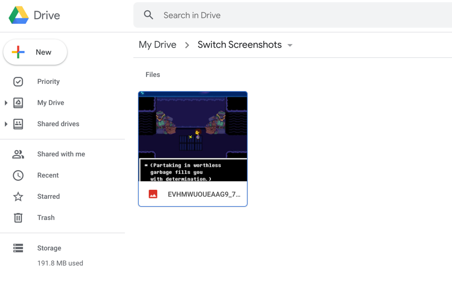This screenshot has width=452, height=281.
Task: Open the Recent files view
Action: coord(48,175)
